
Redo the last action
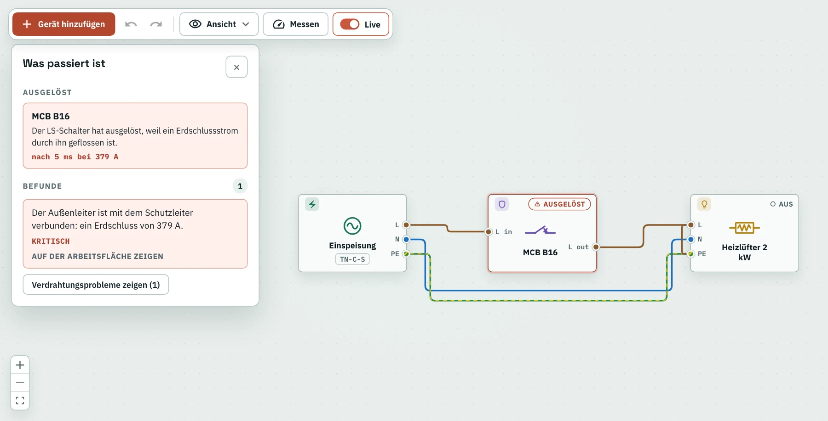click(156, 24)
